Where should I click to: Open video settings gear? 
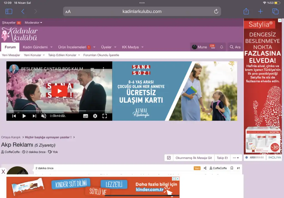pos(95,116)
